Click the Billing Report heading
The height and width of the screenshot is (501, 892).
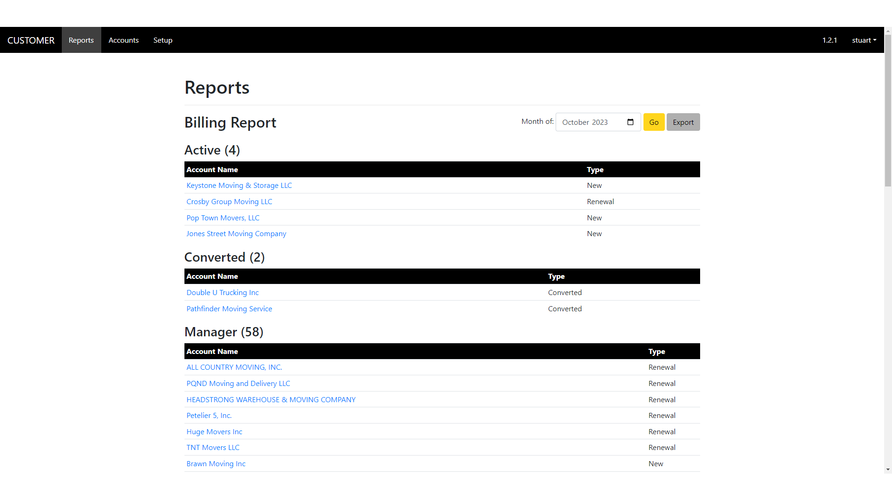point(230,122)
